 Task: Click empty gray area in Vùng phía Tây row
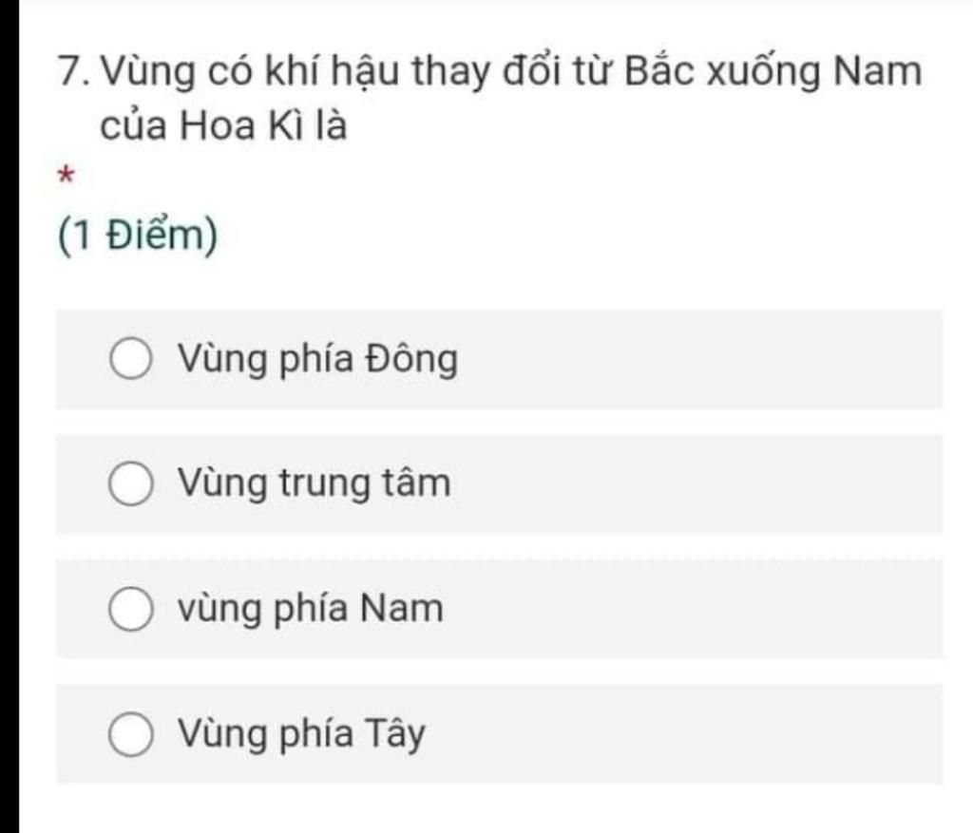click(x=682, y=734)
